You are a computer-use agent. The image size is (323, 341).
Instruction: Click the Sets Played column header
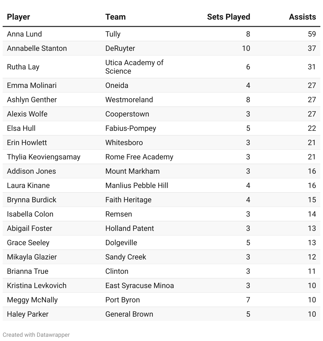coord(228,17)
